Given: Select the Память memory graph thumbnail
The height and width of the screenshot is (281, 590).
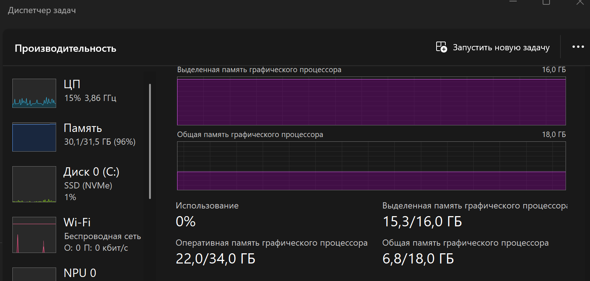Looking at the screenshot, I should [x=34, y=137].
